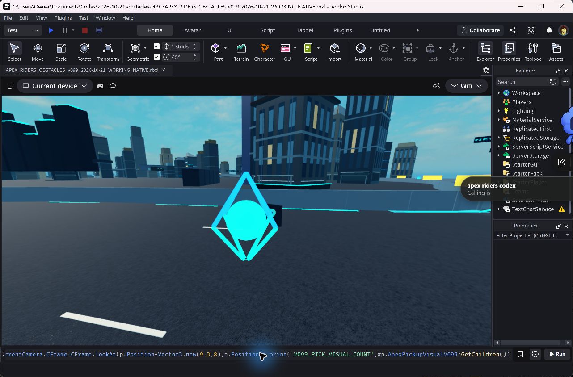Screen dimensions: 573x377
Task: Switch to the Model tab
Action: pos(305,30)
